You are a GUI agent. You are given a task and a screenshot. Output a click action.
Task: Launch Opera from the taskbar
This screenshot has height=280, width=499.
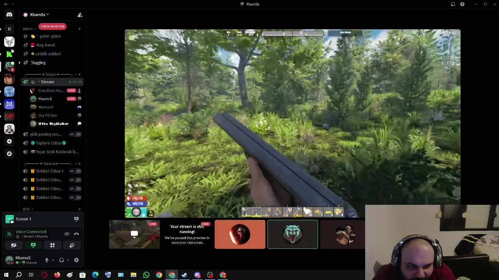(44, 275)
